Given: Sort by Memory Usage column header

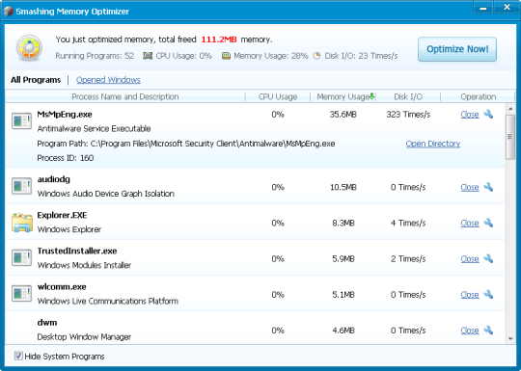Looking at the screenshot, I should (343, 97).
